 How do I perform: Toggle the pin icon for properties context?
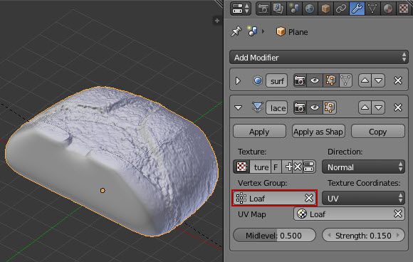coord(236,31)
